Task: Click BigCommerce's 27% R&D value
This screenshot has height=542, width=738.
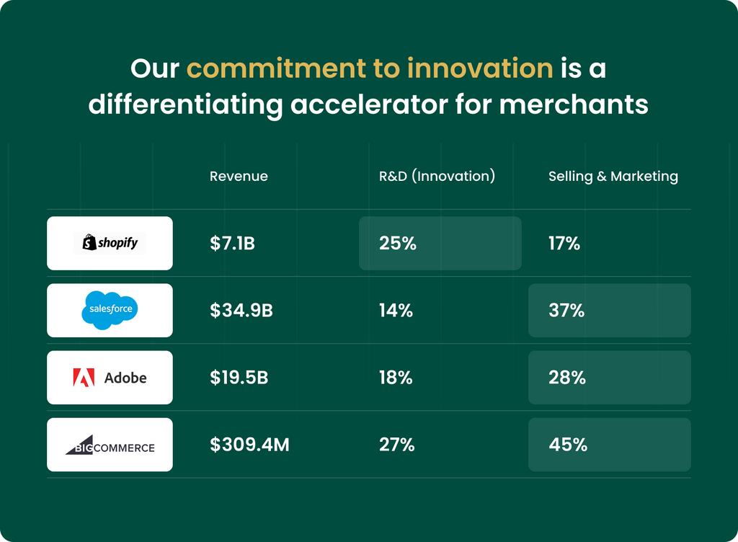Action: (396, 445)
